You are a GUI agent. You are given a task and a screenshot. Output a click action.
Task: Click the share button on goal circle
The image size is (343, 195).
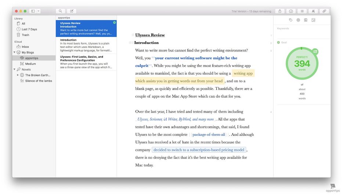point(315,52)
